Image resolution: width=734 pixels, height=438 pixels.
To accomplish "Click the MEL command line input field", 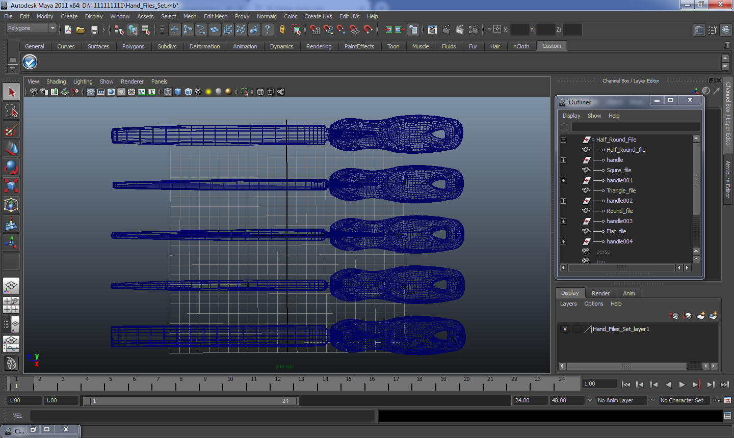I will (202, 416).
